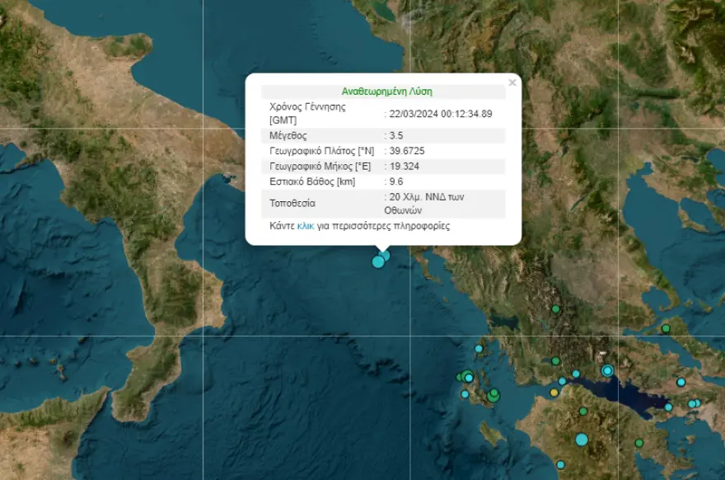Select the northernmost green marker on mainland Greece
The width and height of the screenshot is (725, 480).
(556, 309)
